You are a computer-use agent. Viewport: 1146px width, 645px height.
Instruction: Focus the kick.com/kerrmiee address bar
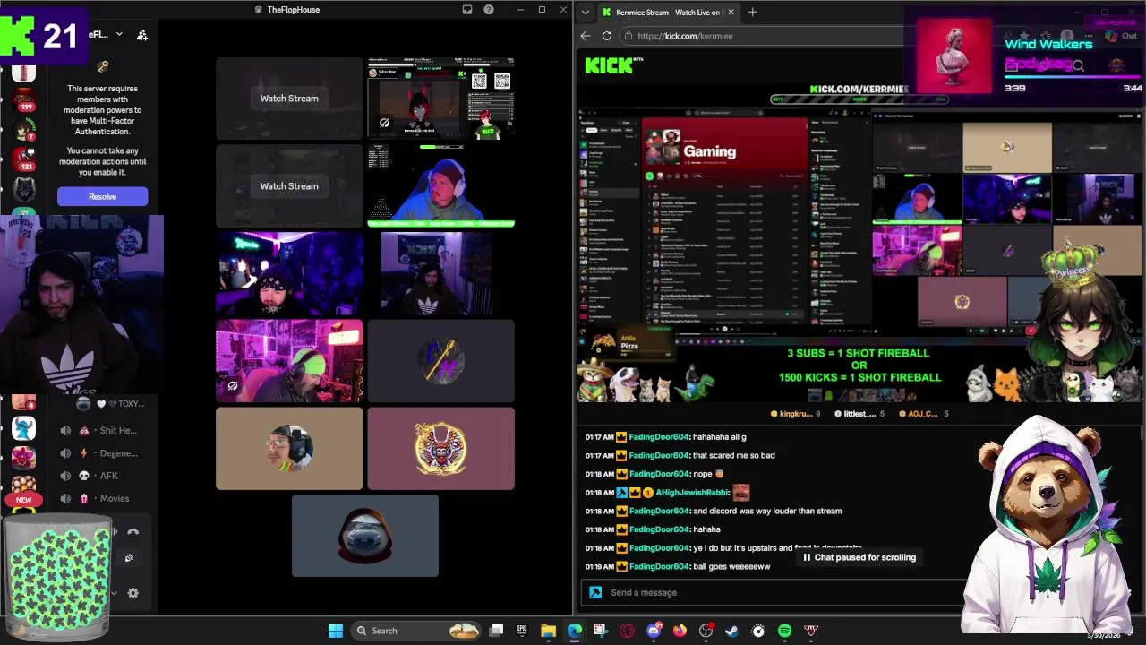(x=761, y=36)
